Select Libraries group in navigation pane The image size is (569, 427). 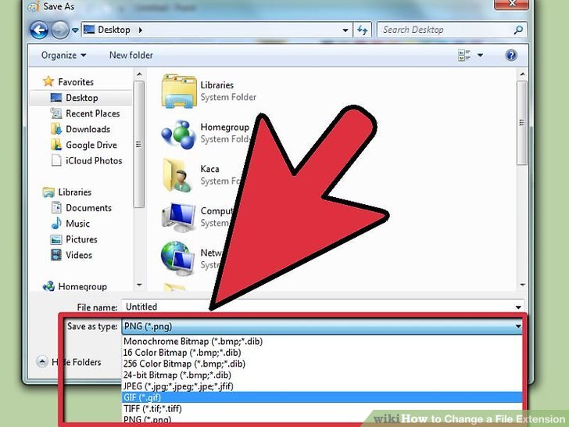[x=74, y=192]
